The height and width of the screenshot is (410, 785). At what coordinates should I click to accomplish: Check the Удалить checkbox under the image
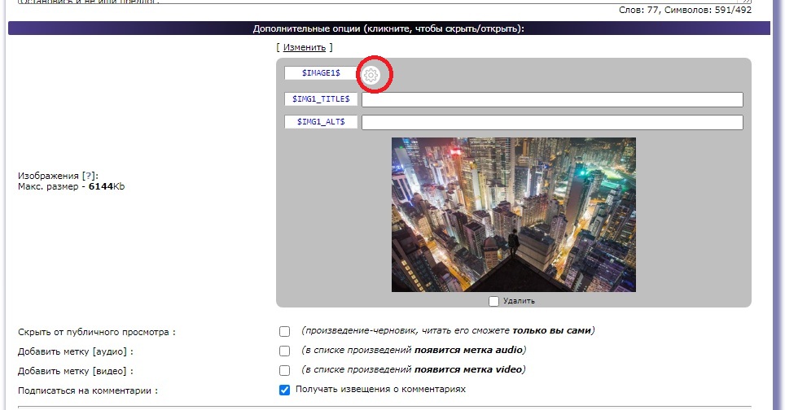pyautogui.click(x=493, y=301)
